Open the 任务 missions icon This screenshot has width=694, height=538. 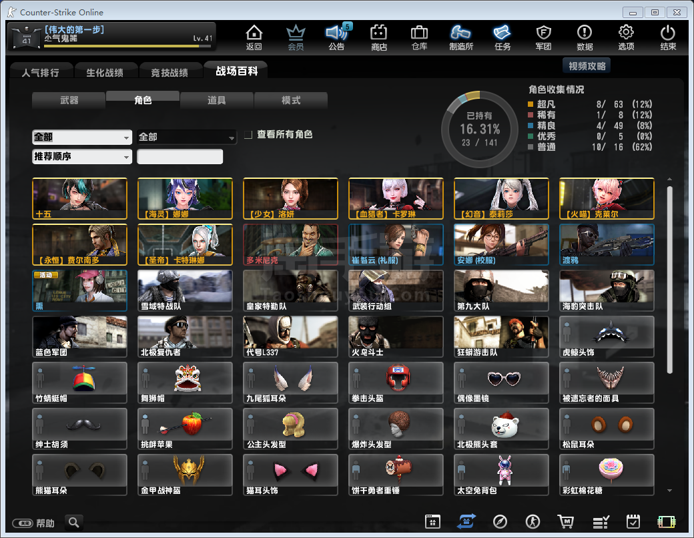(502, 37)
